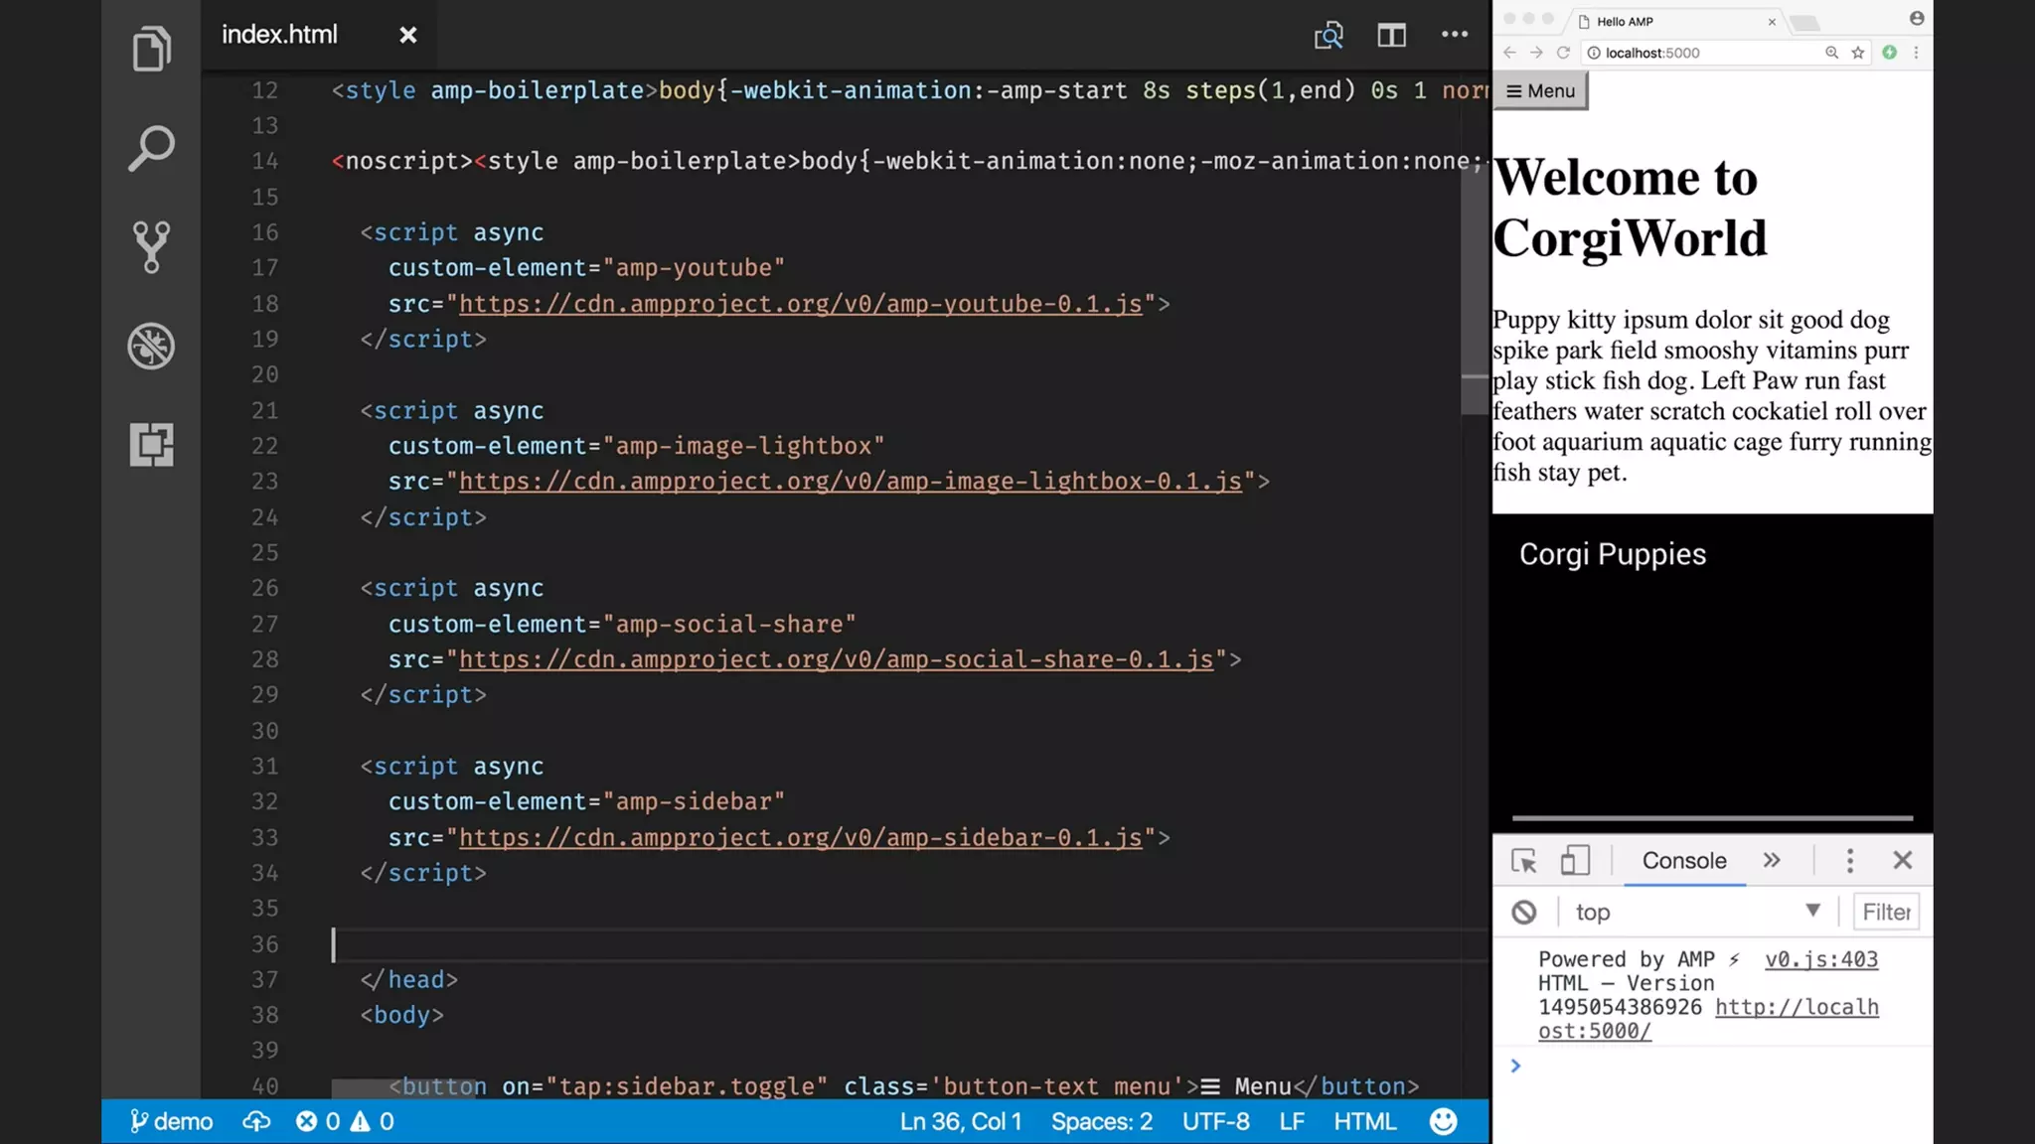This screenshot has width=2035, height=1144.
Task: Click the Menu button on the webpage
Action: pos(1540,91)
